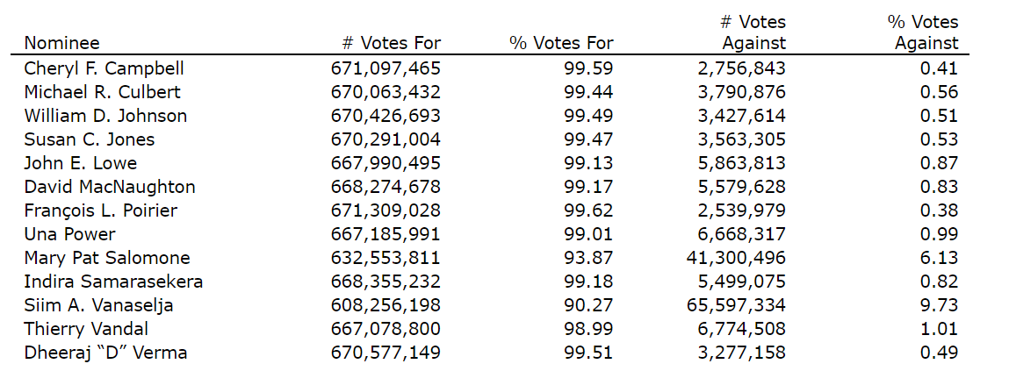Select Susan C. Jones in the table
This screenshot has width=1009, height=371.
point(89,139)
